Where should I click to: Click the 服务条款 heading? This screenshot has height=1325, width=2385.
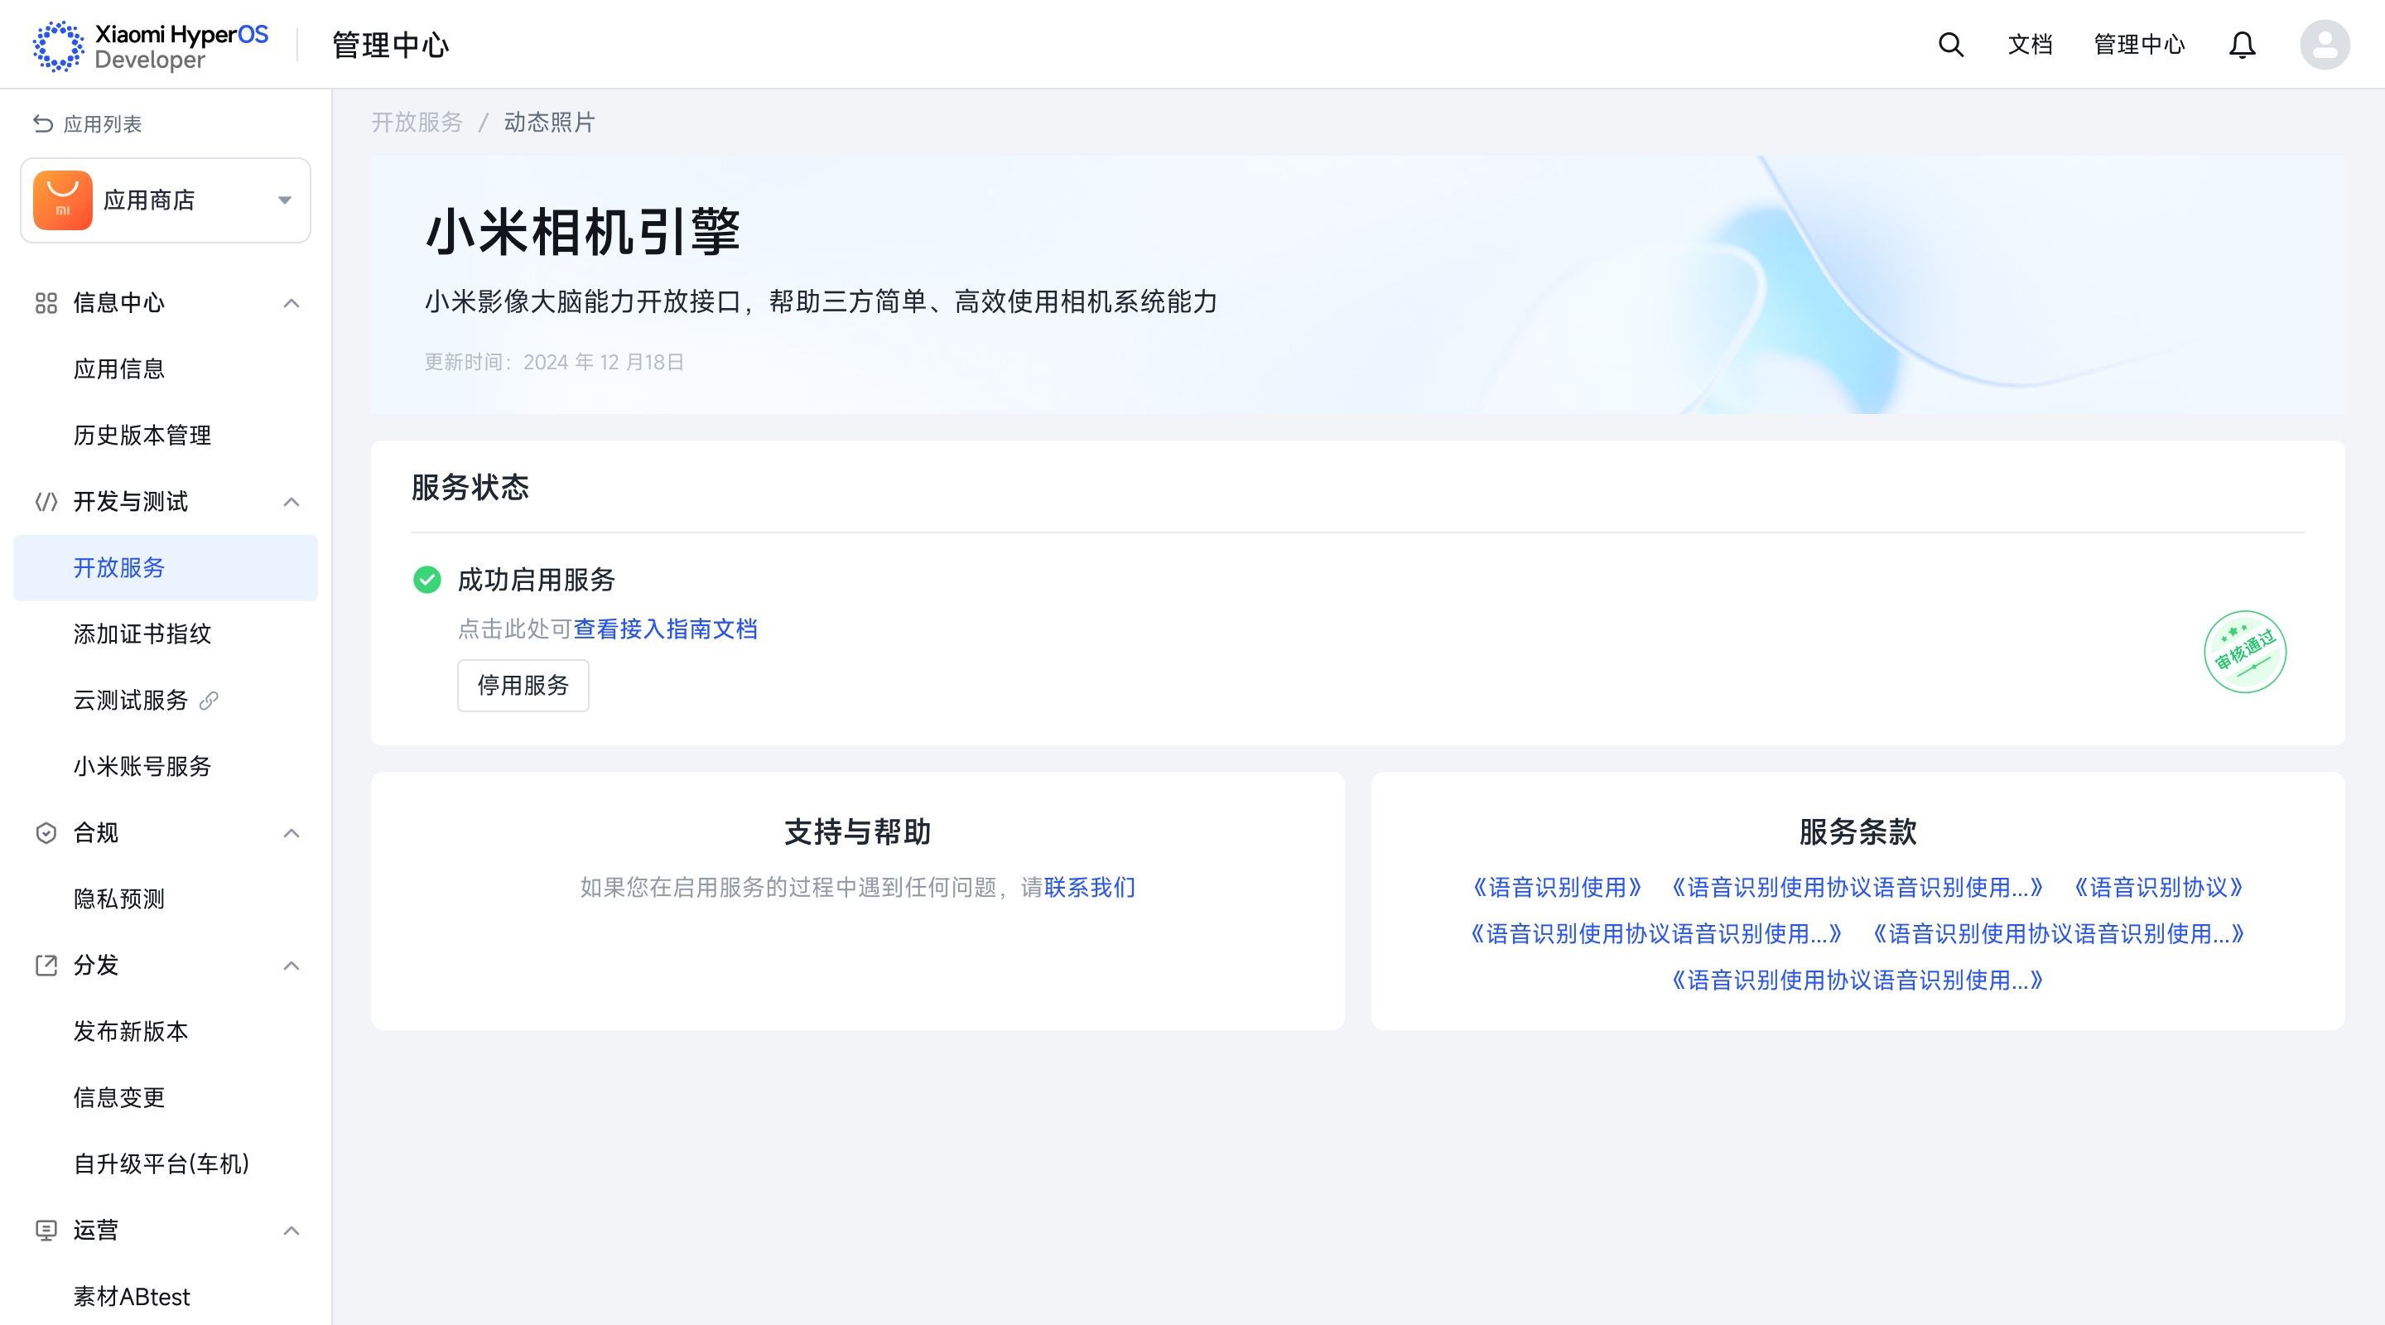click(1857, 831)
